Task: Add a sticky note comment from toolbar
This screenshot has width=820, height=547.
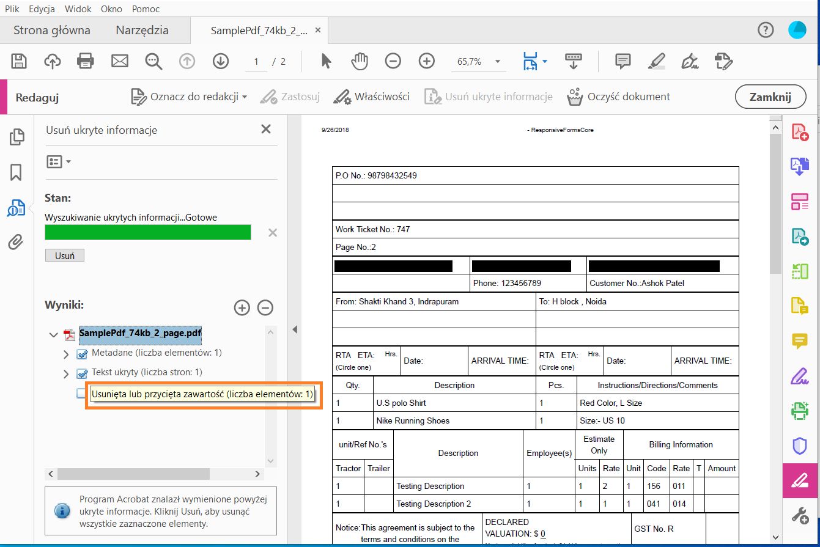Action: coord(622,61)
